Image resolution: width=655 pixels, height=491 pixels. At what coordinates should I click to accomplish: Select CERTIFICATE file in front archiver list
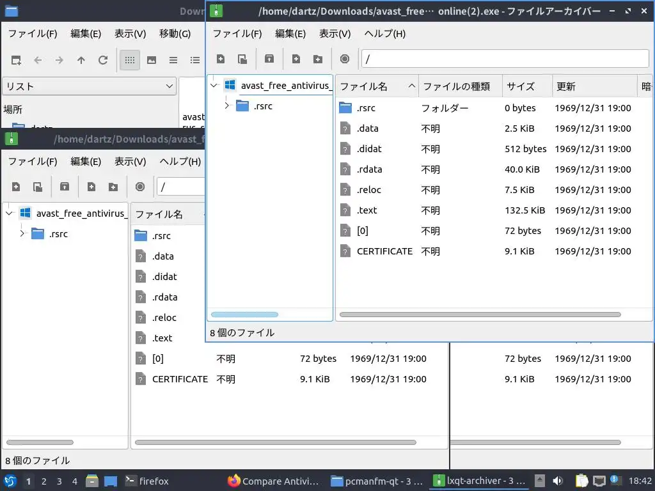tap(493, 251)
